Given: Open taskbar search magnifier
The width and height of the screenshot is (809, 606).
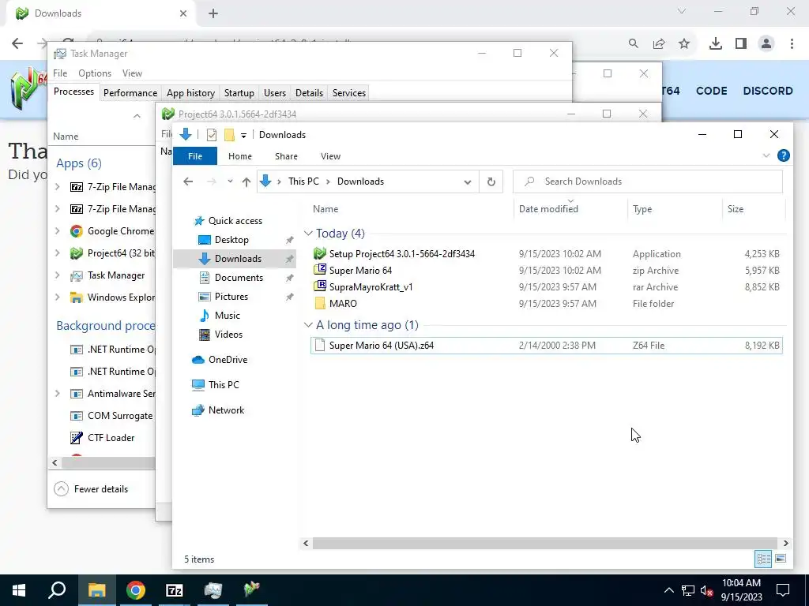Looking at the screenshot, I should 57,590.
